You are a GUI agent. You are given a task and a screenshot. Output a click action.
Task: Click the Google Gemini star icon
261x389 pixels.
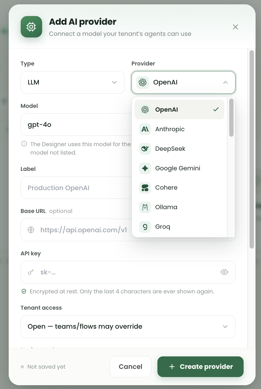point(145,168)
